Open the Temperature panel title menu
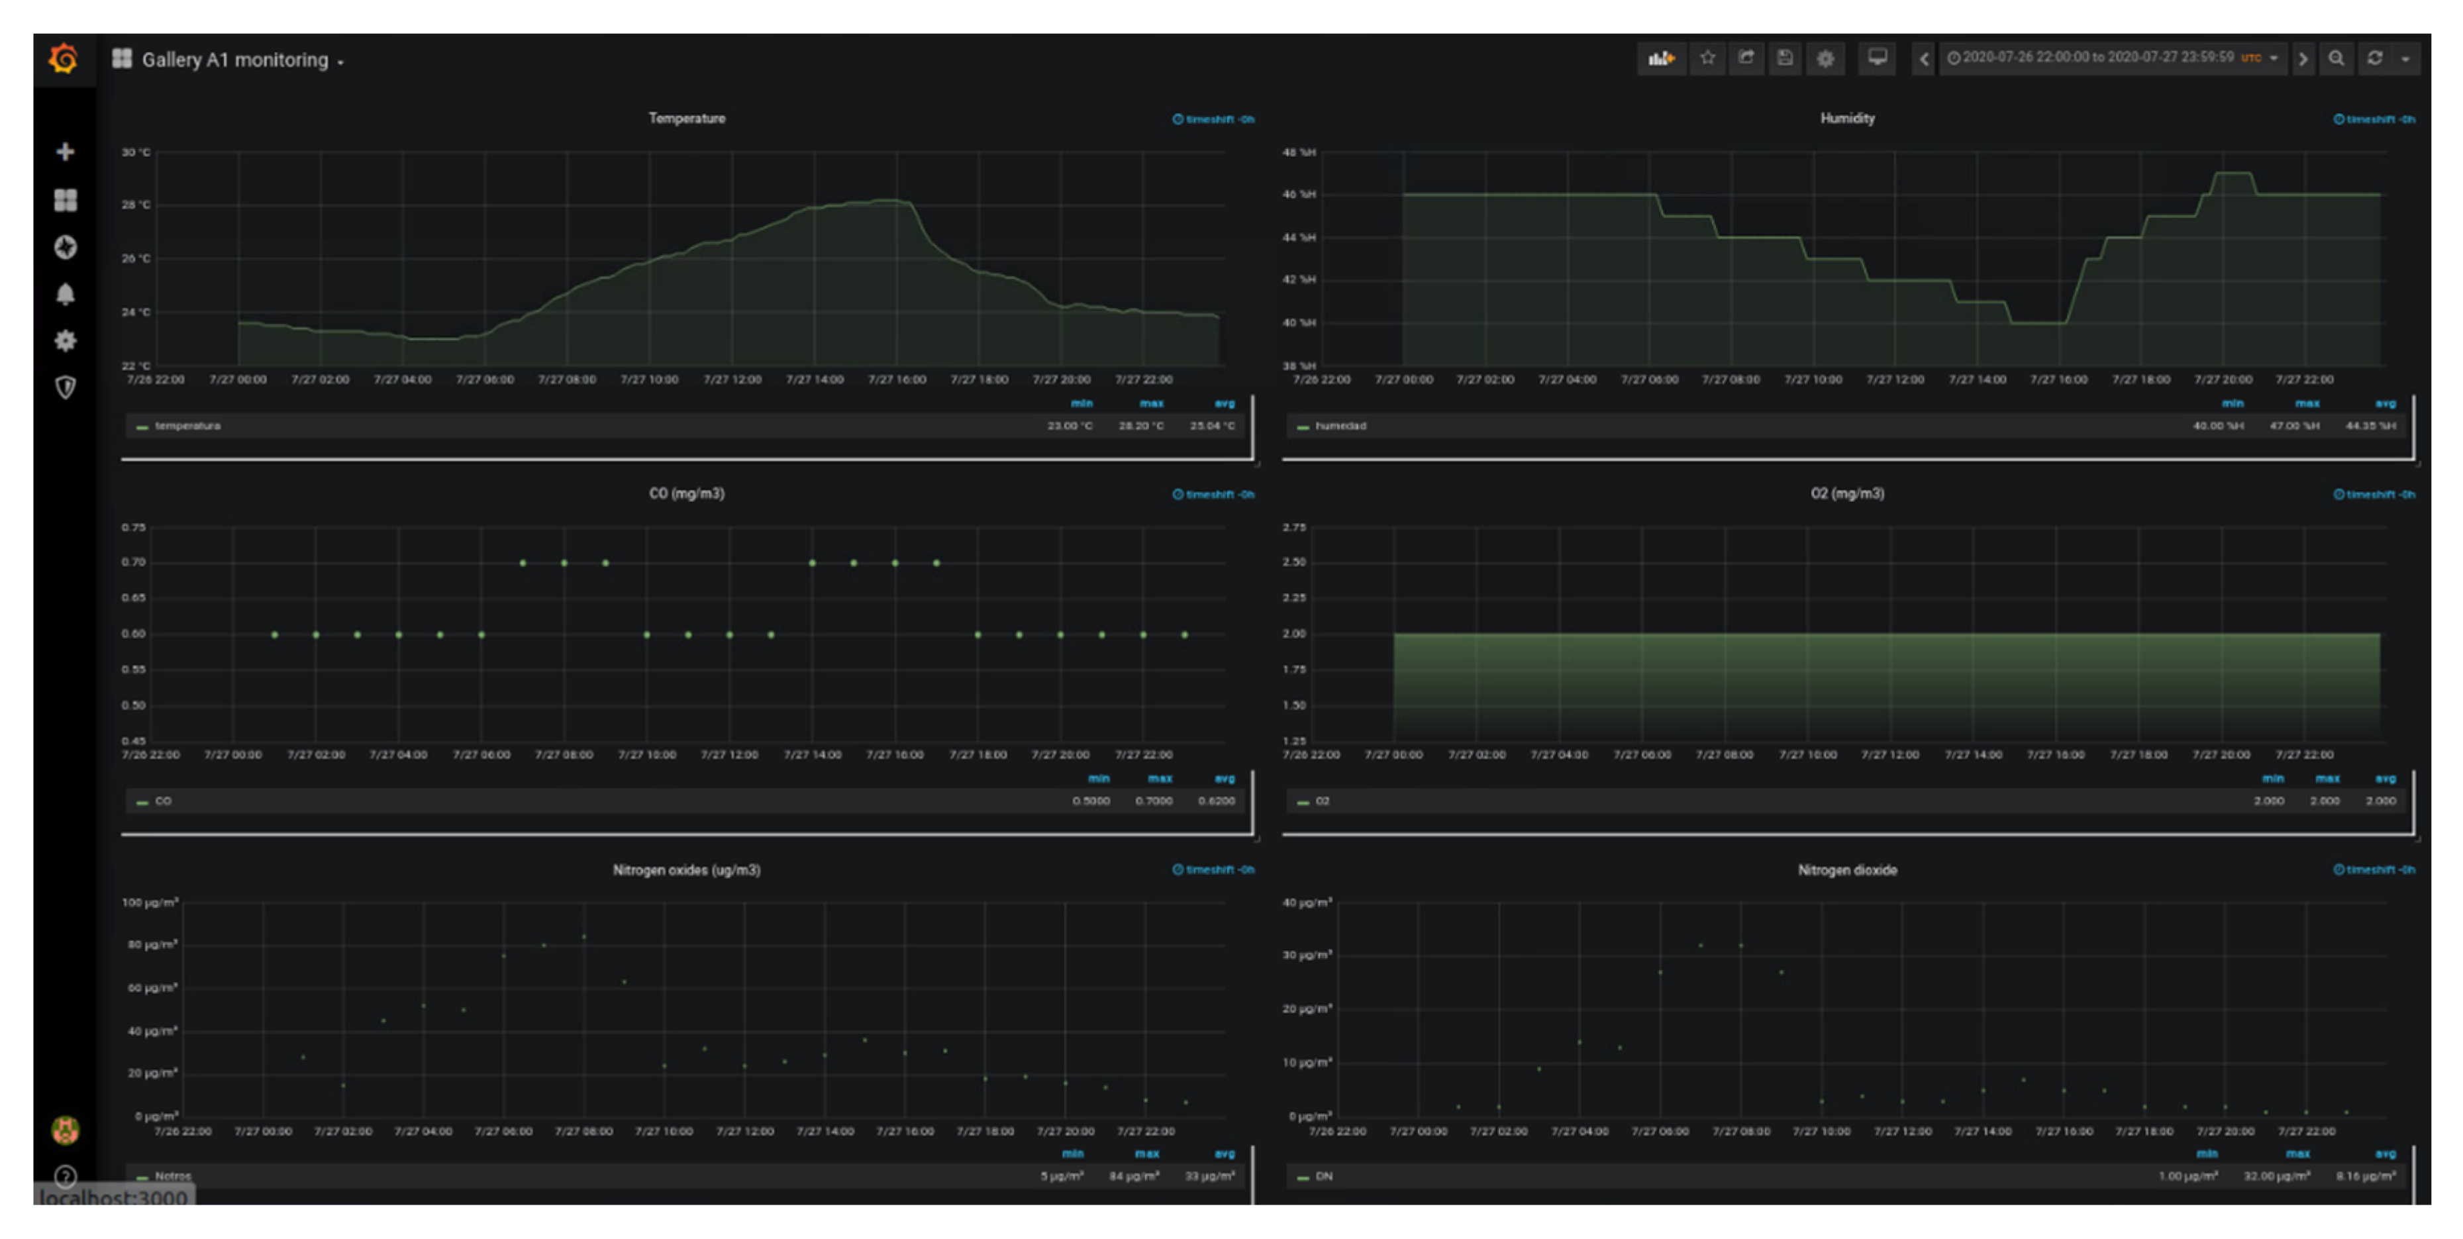 tap(687, 119)
